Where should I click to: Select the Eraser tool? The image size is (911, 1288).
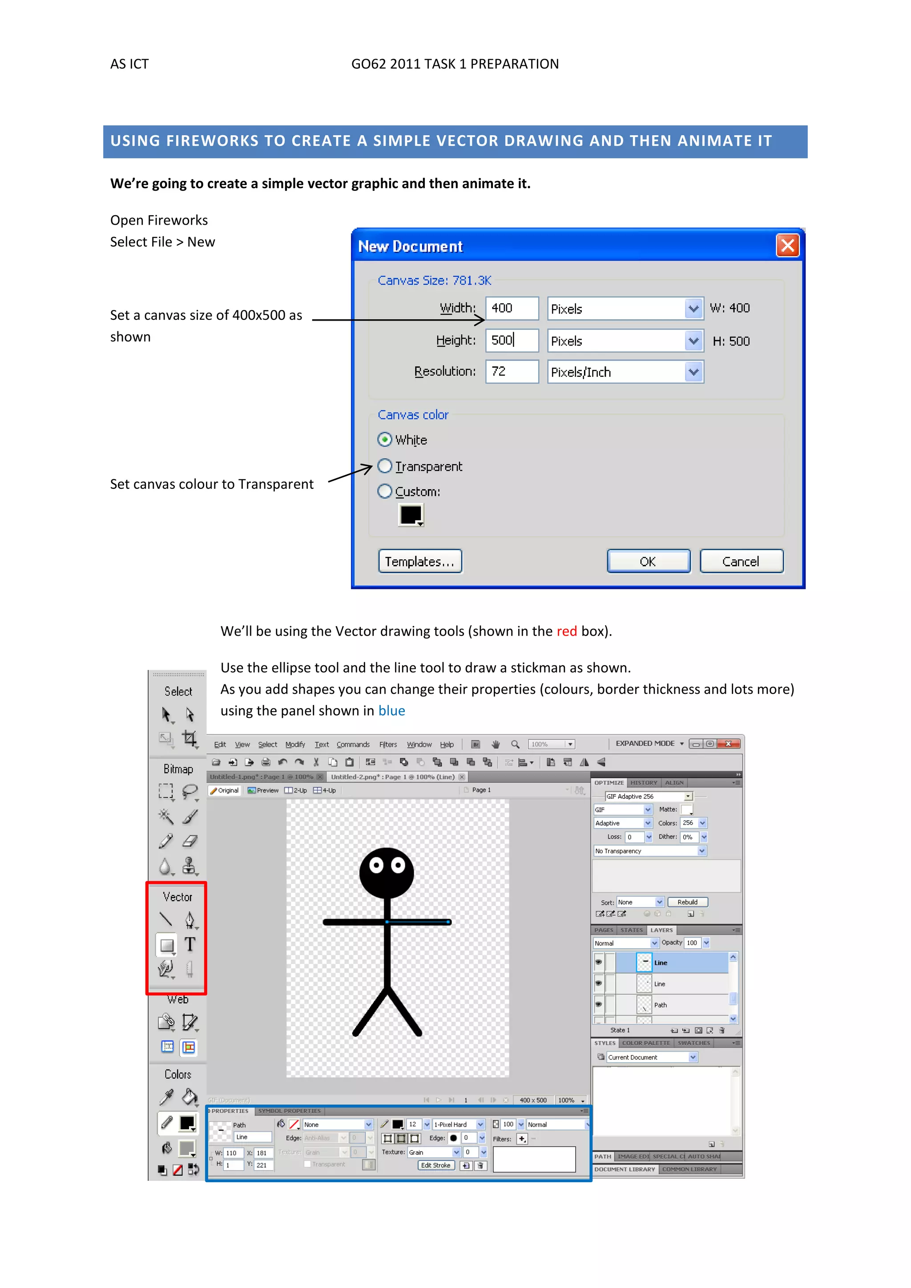pyautogui.click(x=190, y=841)
